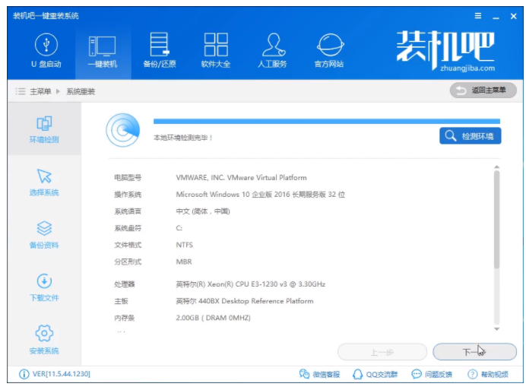Screen dimensions: 526x390
Task: Click the C: system drive value
Action: pos(179,228)
